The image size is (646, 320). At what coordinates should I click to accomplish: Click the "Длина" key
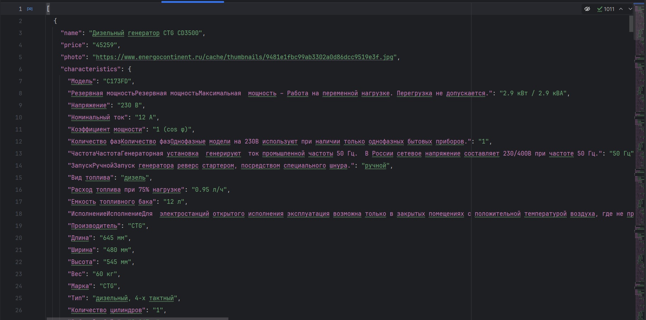[x=80, y=238]
